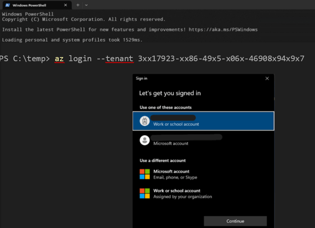The width and height of the screenshot is (315, 228).
Task: Click the Microsoft account person avatar icon
Action: (144, 140)
